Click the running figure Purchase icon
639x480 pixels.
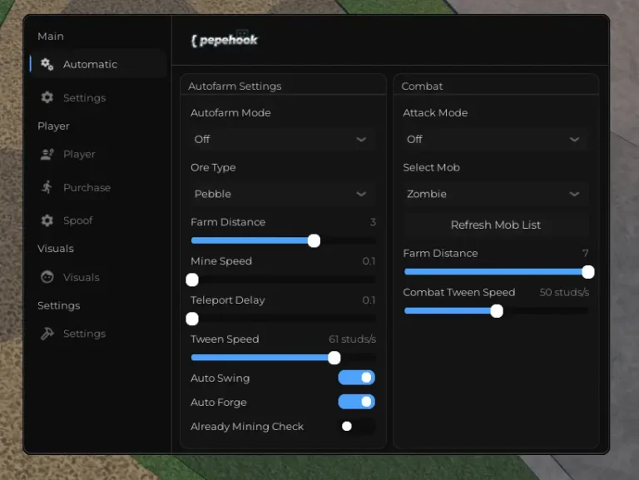[x=47, y=187]
